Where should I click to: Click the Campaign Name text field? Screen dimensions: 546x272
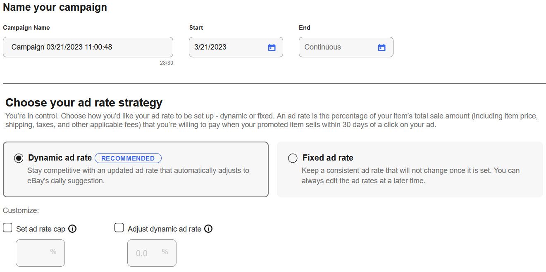[x=88, y=47]
